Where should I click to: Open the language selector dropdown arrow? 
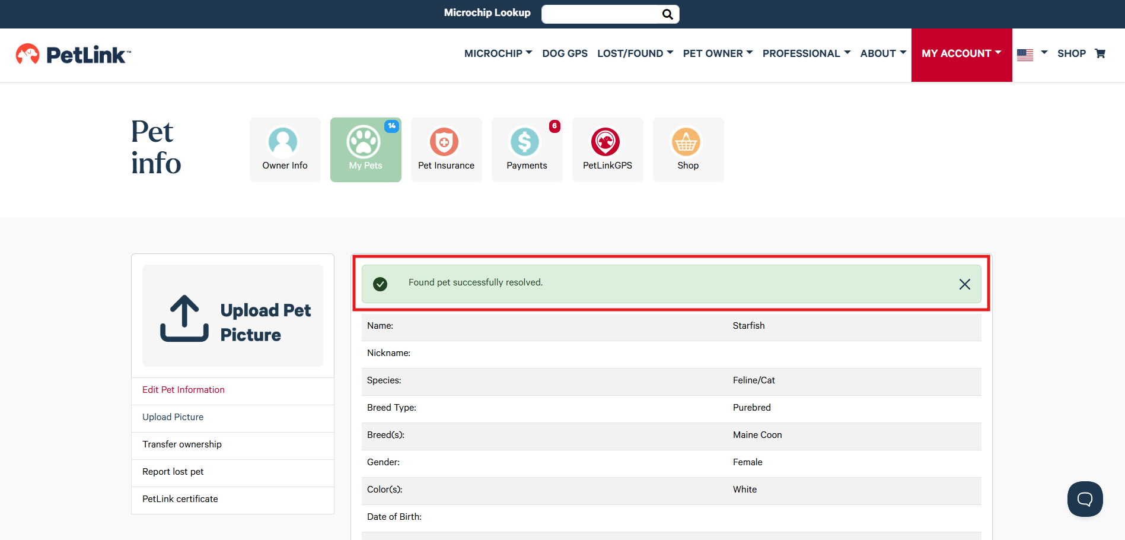1044,53
